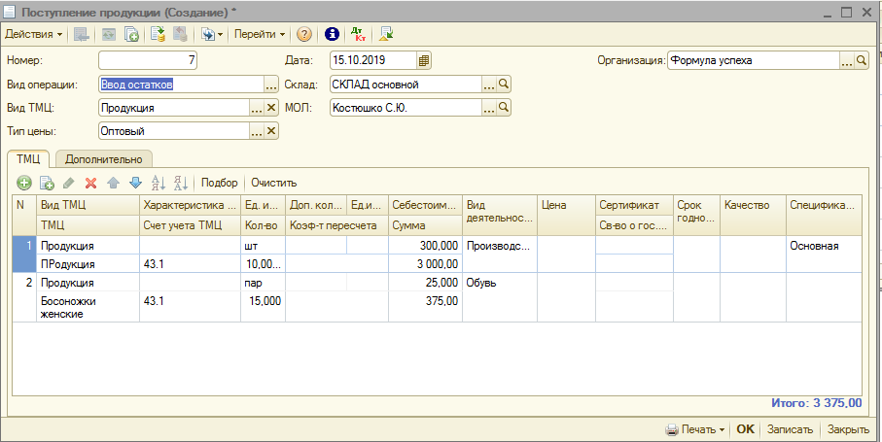The height and width of the screenshot is (442, 882).
Task: Switch to the Дополнительно tab
Action: coord(104,159)
